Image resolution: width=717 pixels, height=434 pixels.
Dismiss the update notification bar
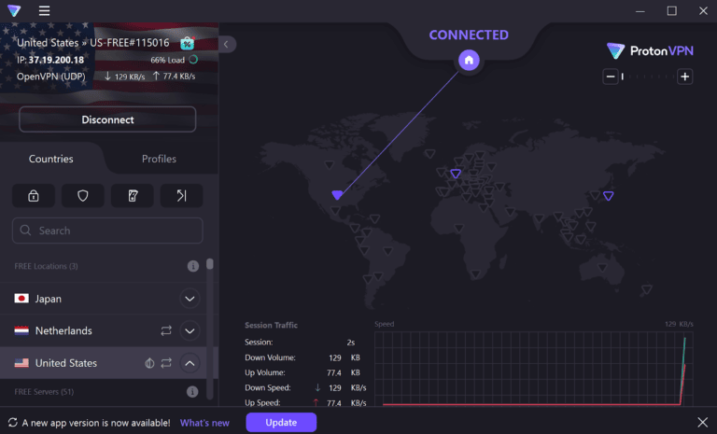tap(702, 422)
